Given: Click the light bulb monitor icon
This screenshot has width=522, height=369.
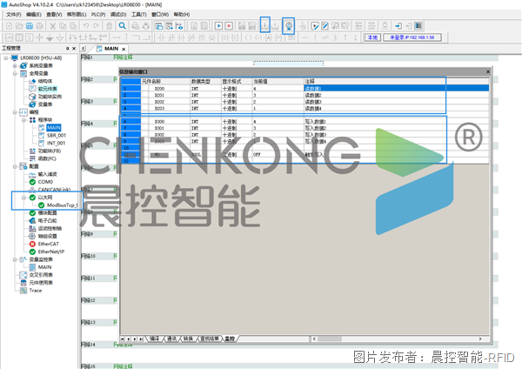Looking at the screenshot, I should click(289, 26).
